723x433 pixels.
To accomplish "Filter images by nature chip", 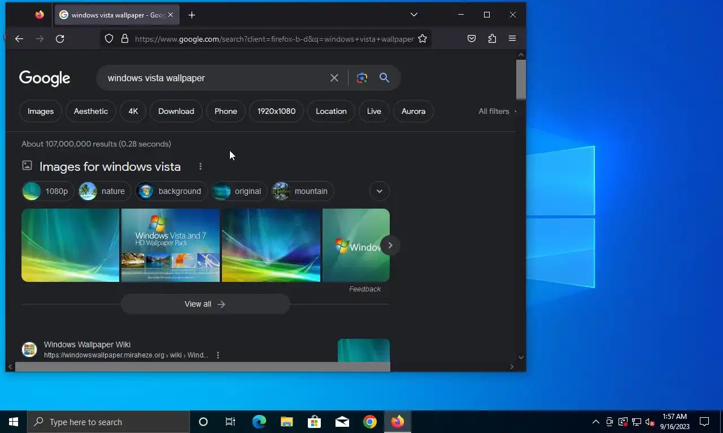I will [104, 191].
